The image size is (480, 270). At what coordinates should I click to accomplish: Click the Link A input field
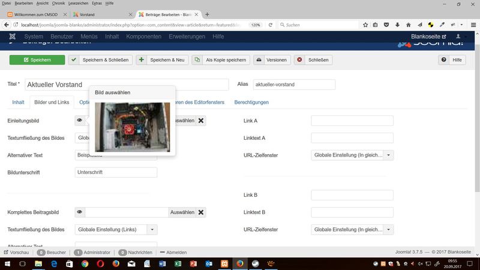(x=352, y=121)
